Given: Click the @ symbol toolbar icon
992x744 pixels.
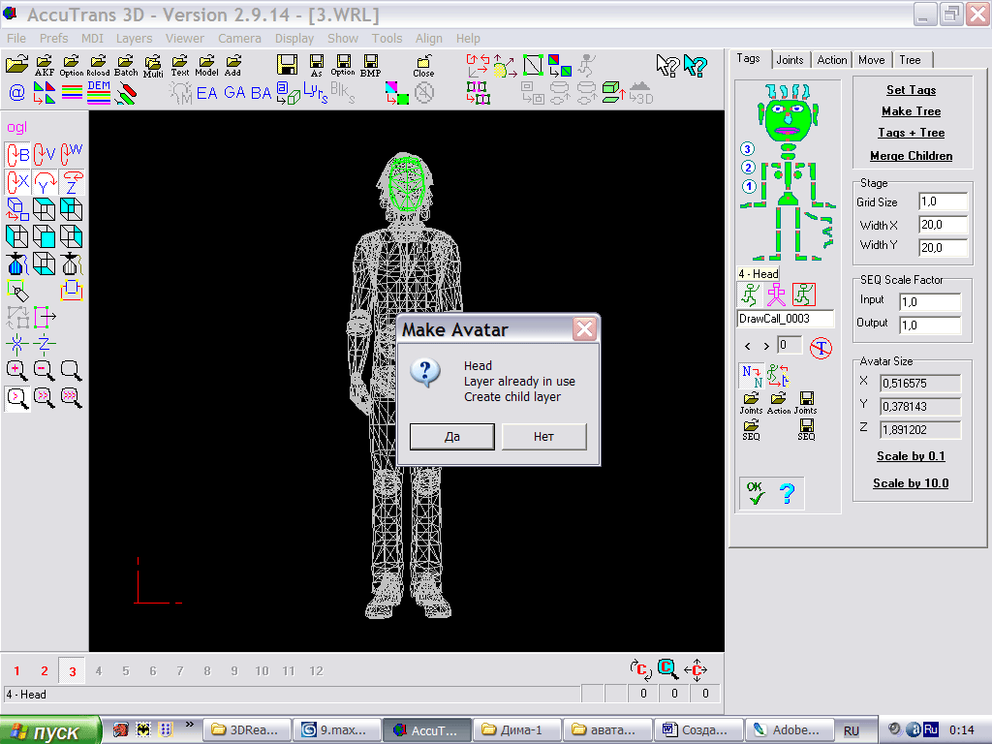Looking at the screenshot, I should click(x=17, y=93).
